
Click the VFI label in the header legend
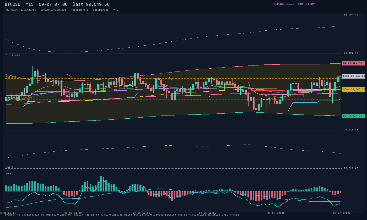(116, 10)
